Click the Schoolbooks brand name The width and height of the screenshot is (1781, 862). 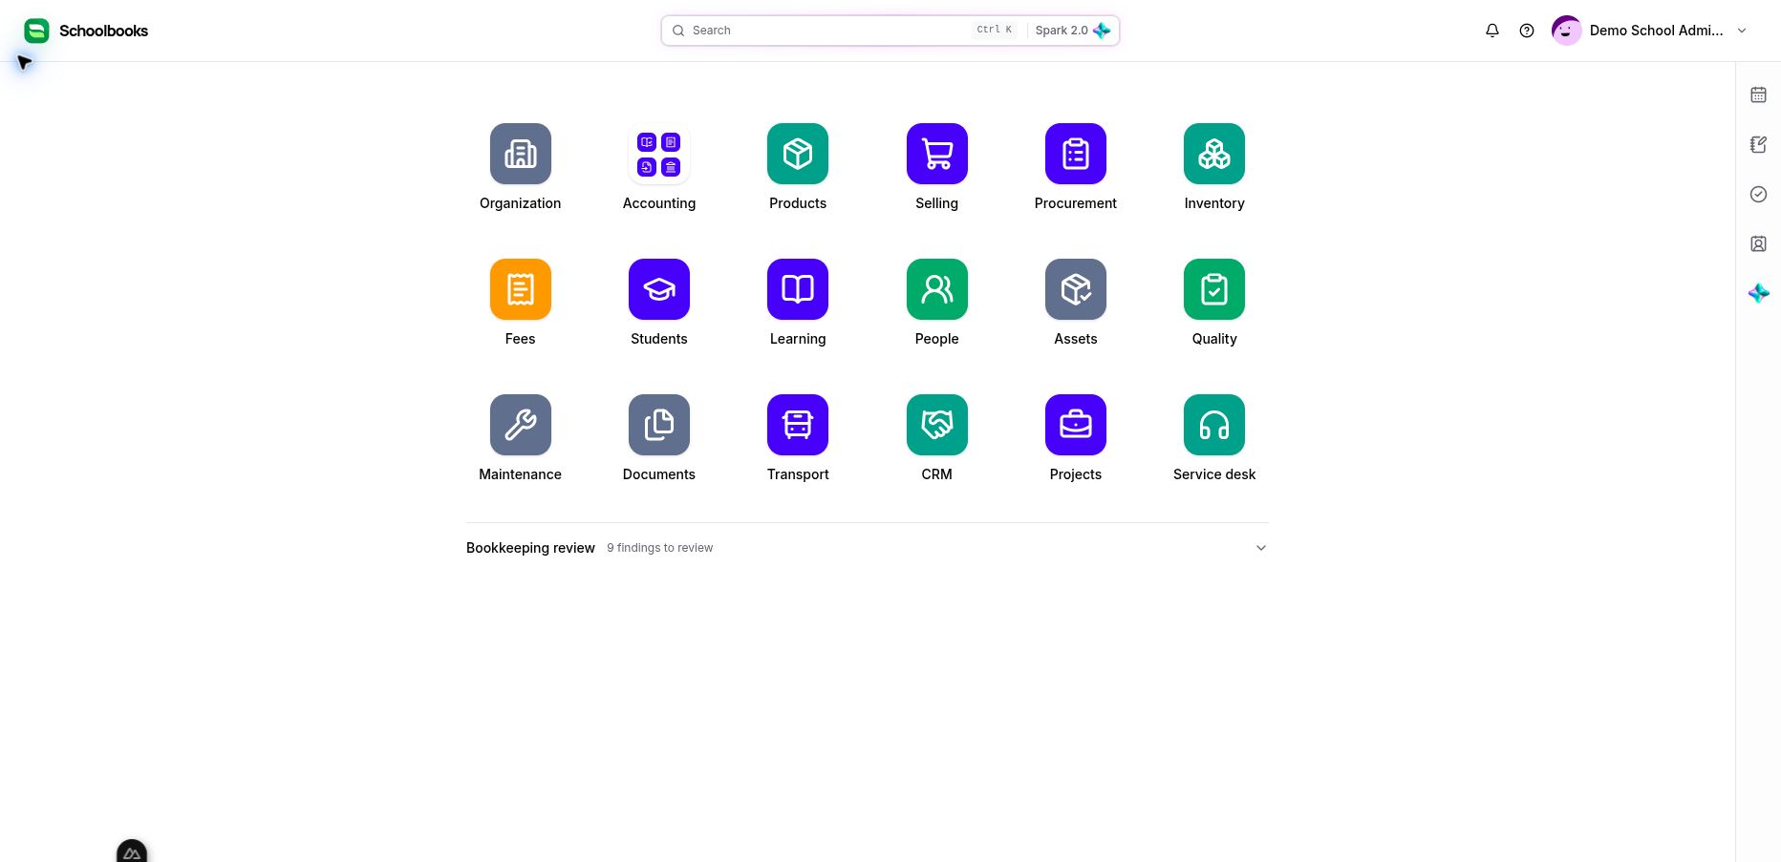[103, 31]
